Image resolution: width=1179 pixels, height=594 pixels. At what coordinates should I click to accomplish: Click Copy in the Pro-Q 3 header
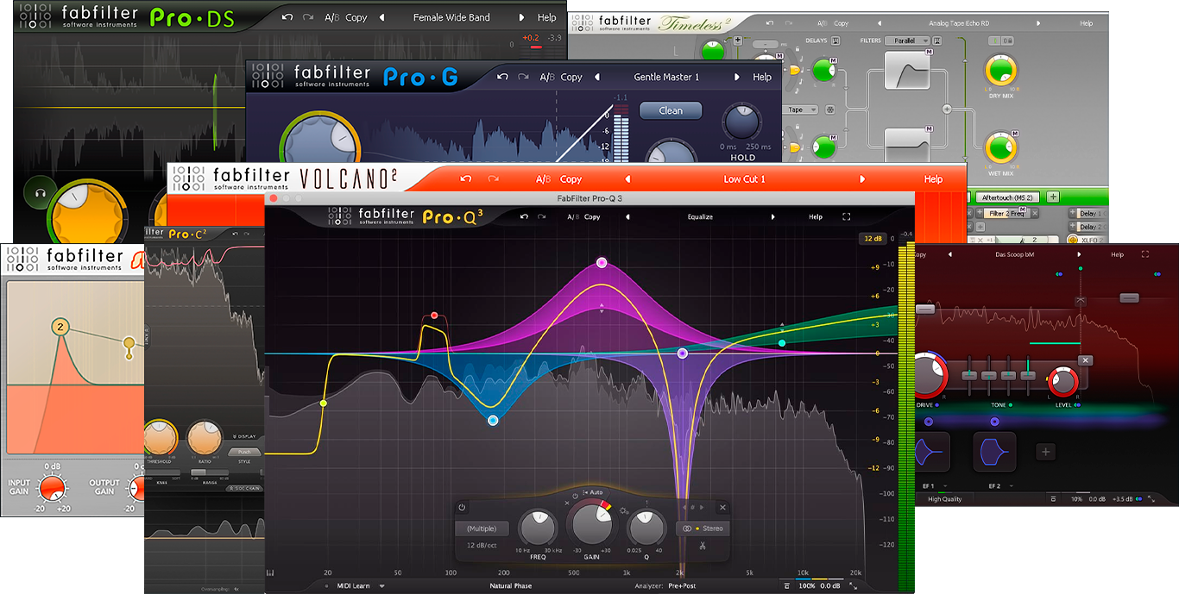592,216
